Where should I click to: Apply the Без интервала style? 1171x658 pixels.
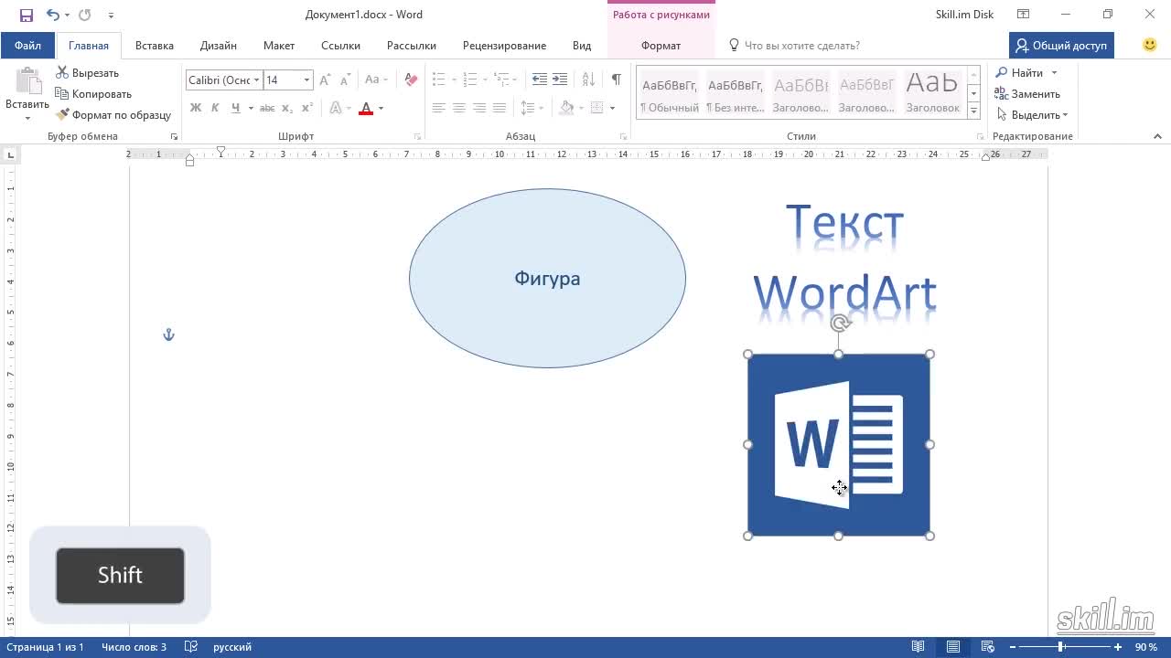pos(736,91)
